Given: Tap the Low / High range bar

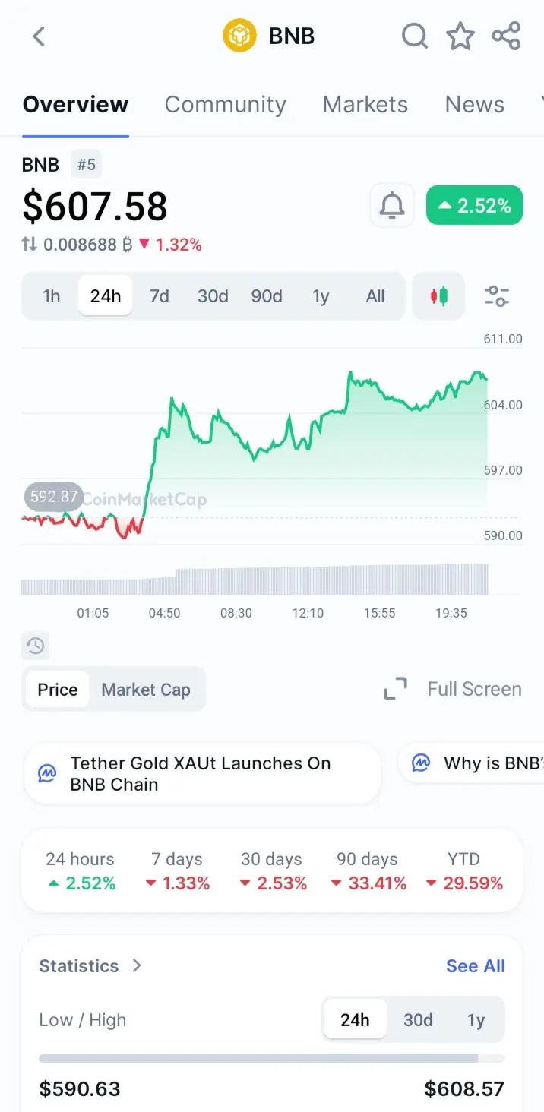Looking at the screenshot, I should point(272,1058).
